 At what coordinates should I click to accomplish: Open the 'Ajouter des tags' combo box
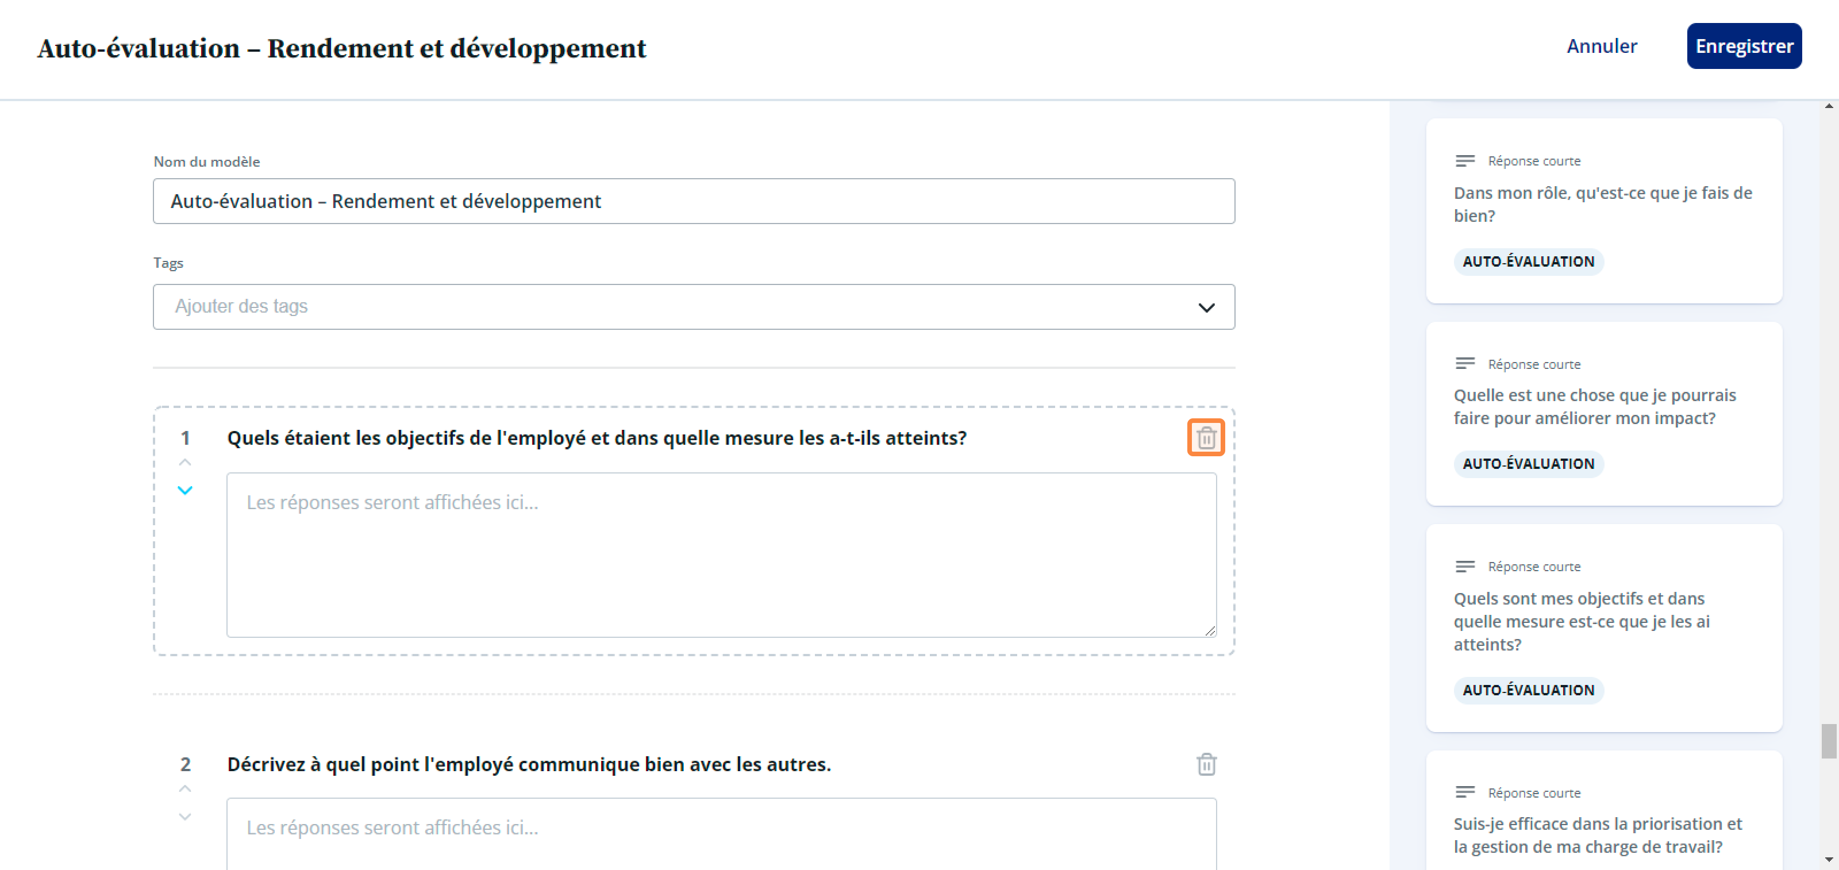pos(693,307)
